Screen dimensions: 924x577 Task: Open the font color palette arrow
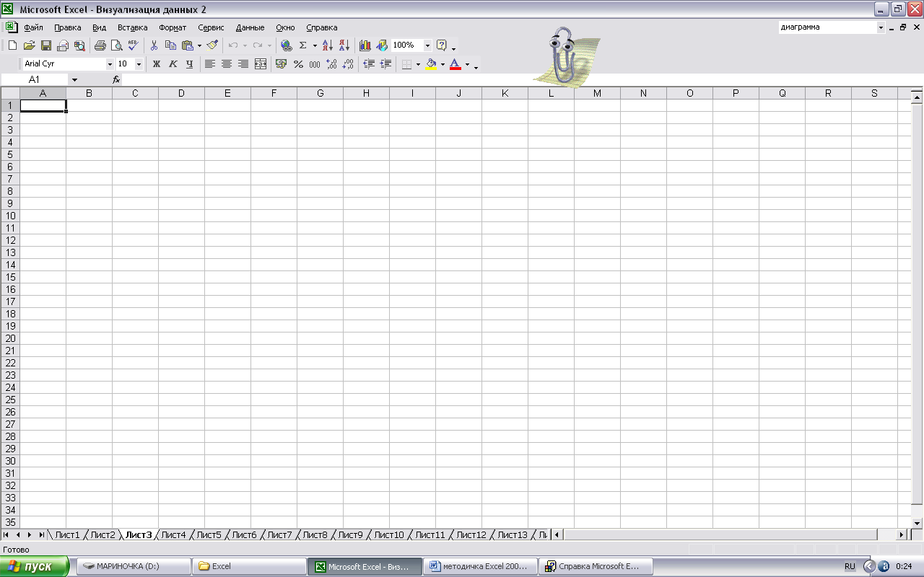[467, 64]
